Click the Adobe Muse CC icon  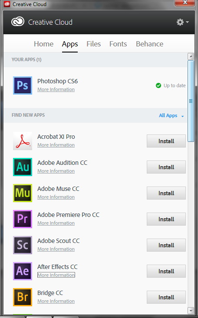(23, 193)
